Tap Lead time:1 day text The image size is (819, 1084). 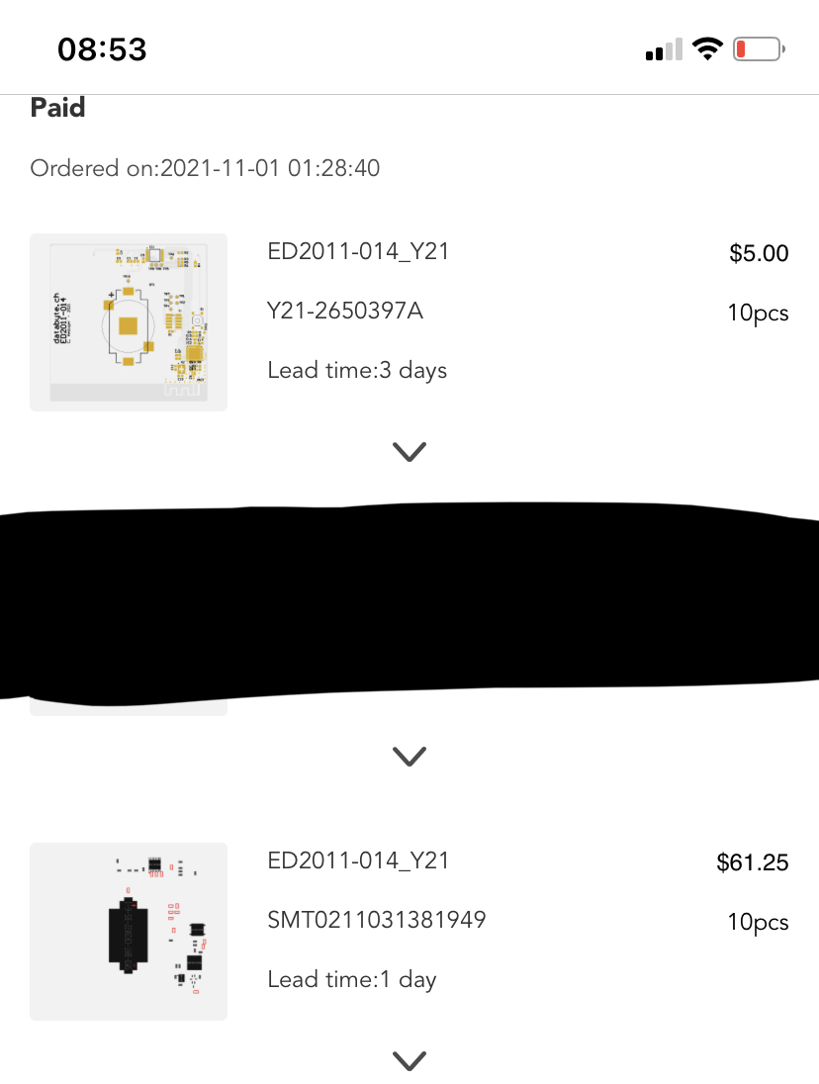point(352,979)
